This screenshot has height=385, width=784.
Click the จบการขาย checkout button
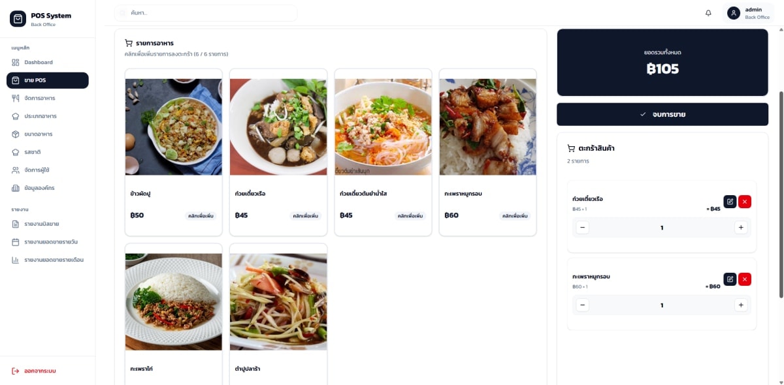pyautogui.click(x=662, y=114)
